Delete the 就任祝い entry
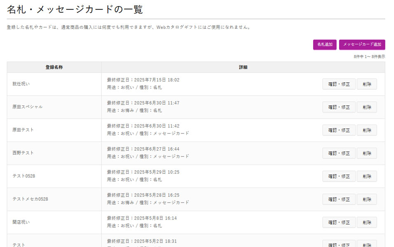This screenshot has width=394, height=247. click(x=366, y=84)
